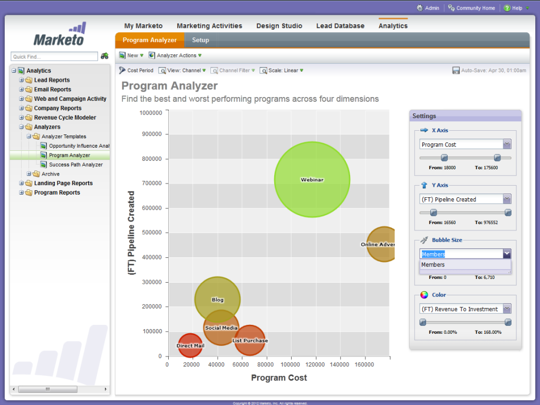Click the Analytics root tree icon
The width and height of the screenshot is (540, 405).
[x=21, y=71]
